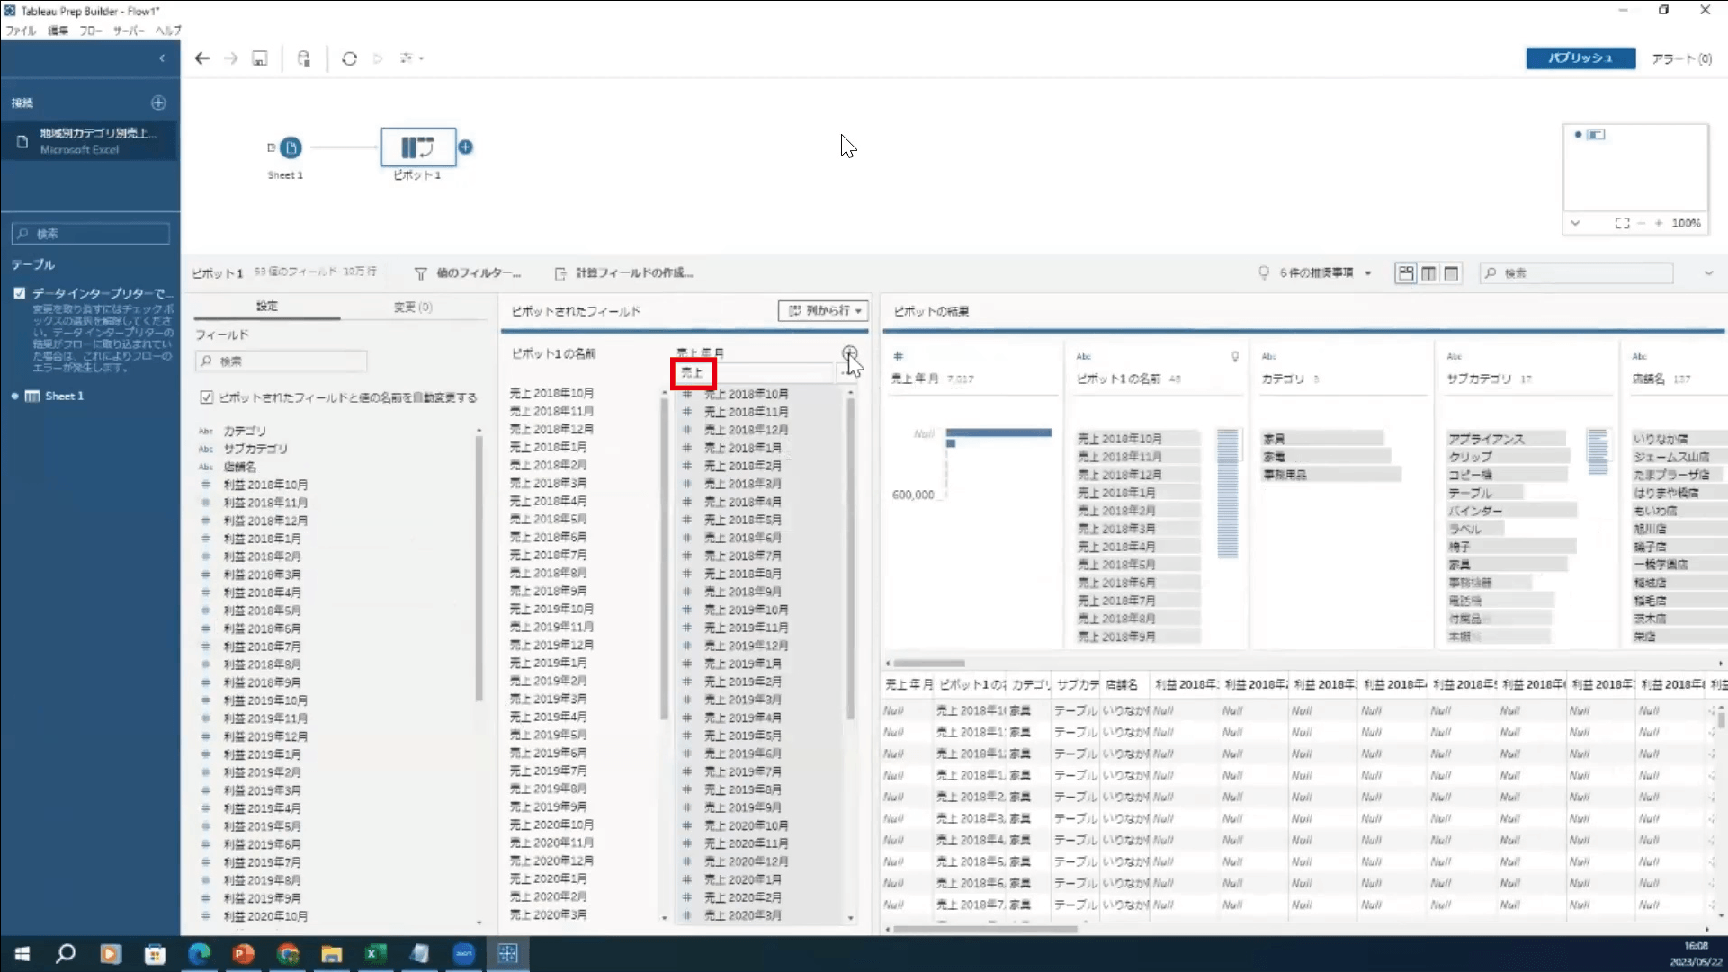Click the パブリッシュ button
The height and width of the screenshot is (972, 1728).
(1580, 58)
